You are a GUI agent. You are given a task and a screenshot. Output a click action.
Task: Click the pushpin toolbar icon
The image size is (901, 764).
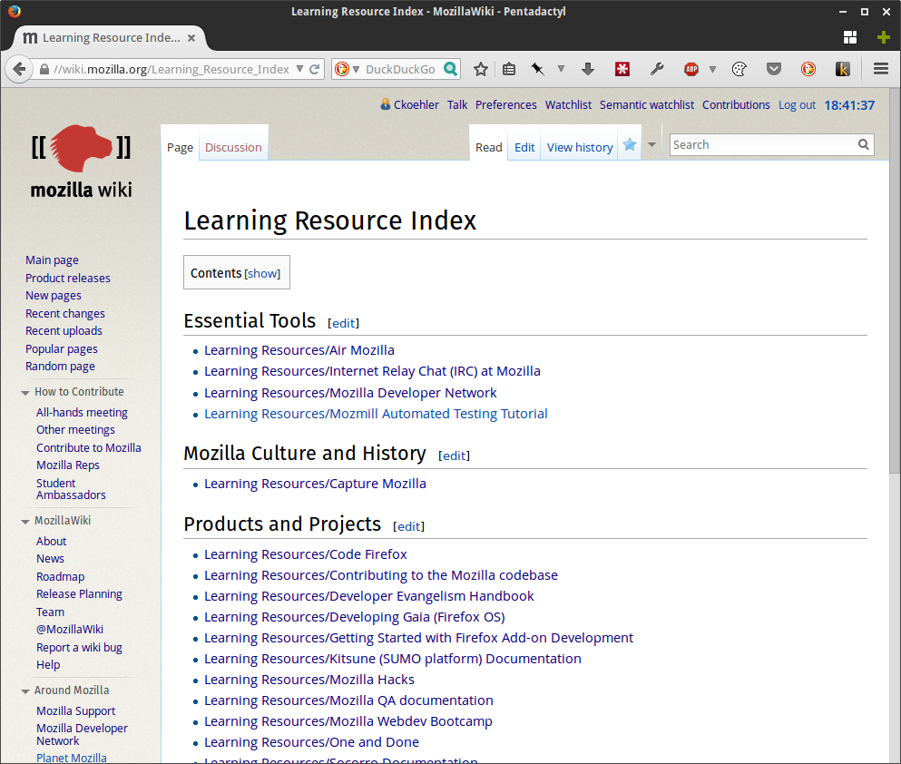point(537,70)
